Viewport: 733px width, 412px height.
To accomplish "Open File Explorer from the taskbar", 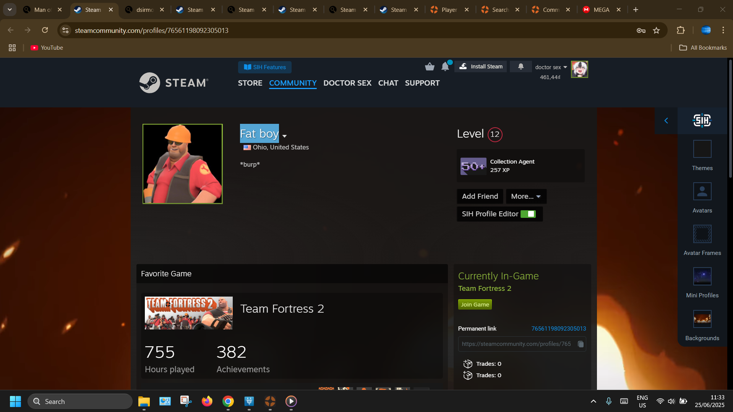I will click(144, 401).
